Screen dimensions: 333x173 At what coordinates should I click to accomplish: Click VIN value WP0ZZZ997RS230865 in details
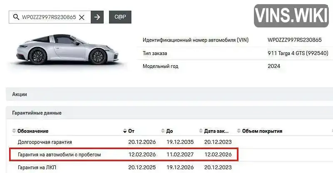(295, 40)
